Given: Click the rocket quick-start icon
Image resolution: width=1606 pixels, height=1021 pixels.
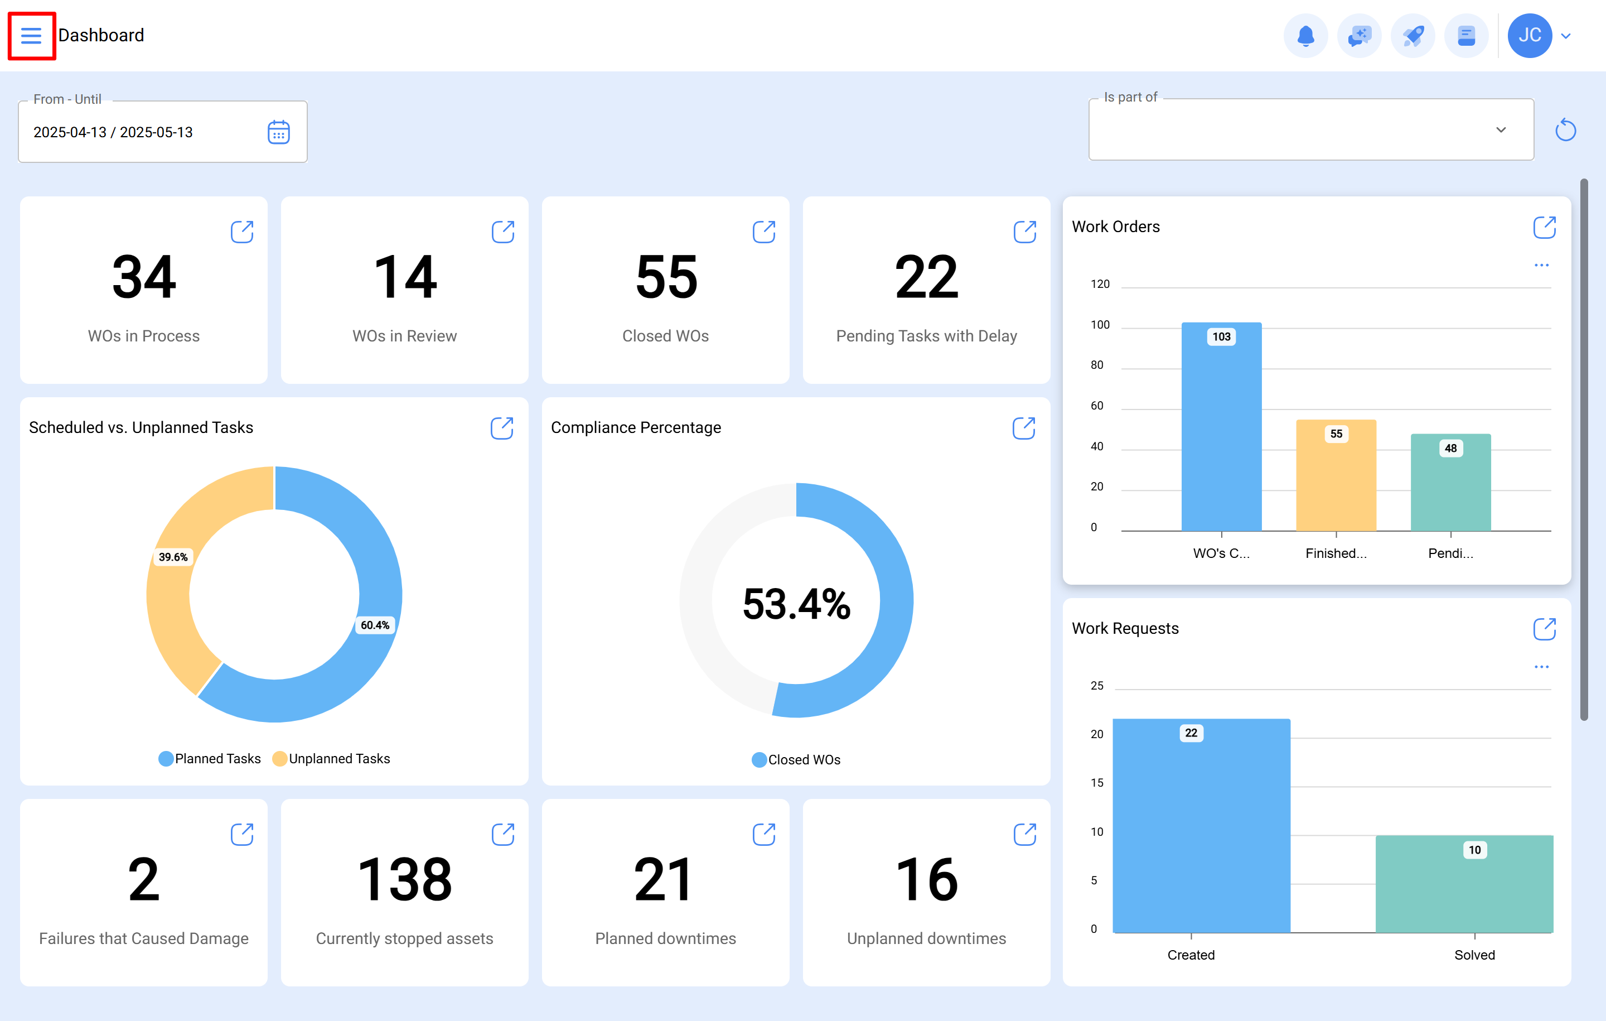Looking at the screenshot, I should click(1413, 35).
